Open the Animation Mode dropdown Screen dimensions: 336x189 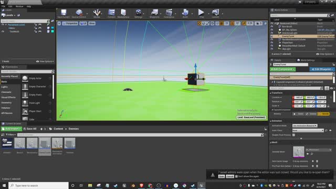pyautogui.click(x=304, y=125)
